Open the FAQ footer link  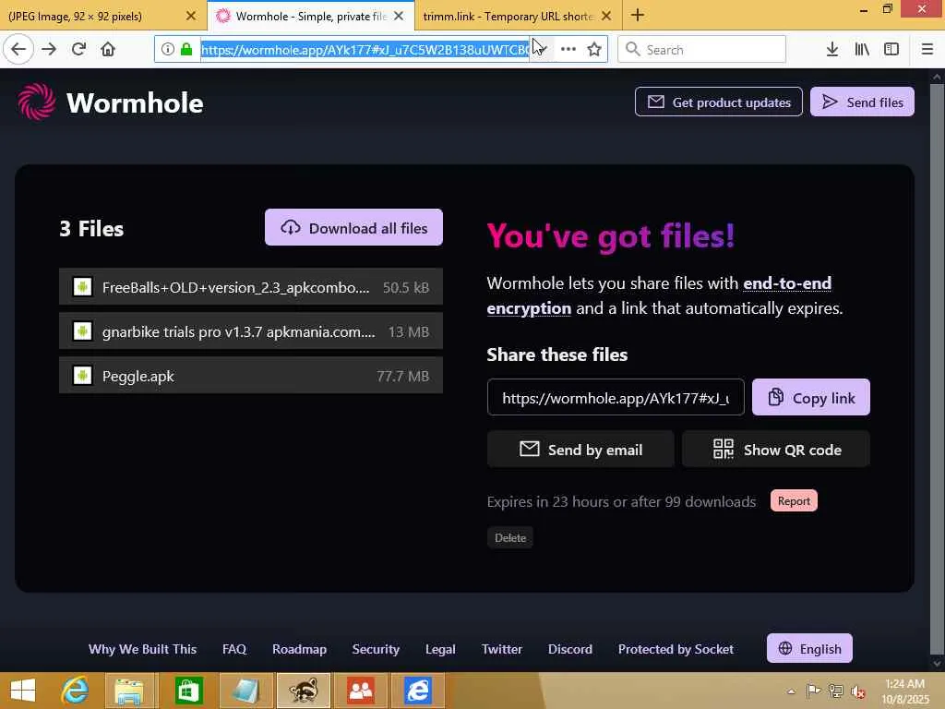pos(234,649)
